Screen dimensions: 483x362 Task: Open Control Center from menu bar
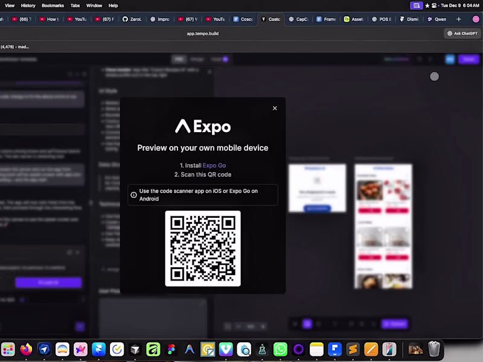pos(434,5)
